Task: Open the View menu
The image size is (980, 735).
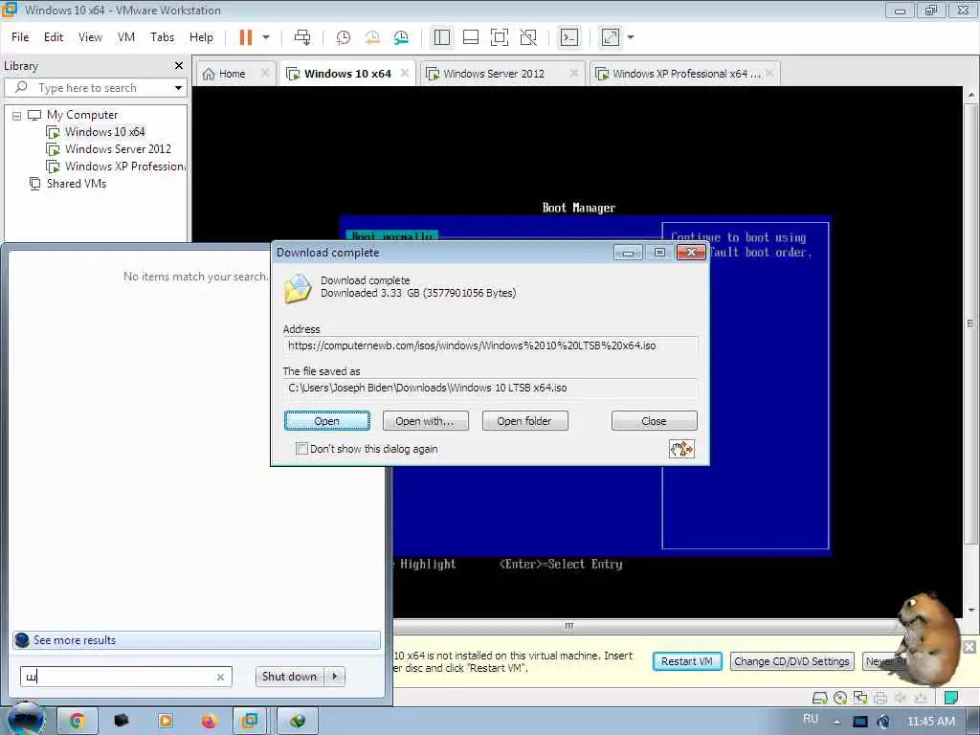Action: click(90, 37)
